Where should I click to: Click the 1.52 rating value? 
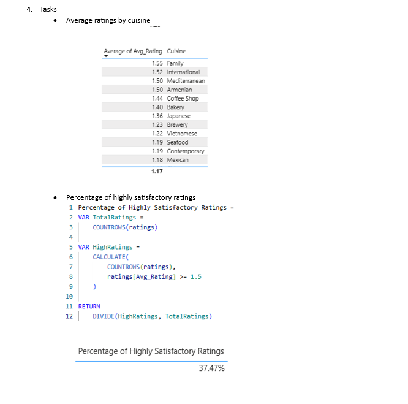(x=157, y=72)
